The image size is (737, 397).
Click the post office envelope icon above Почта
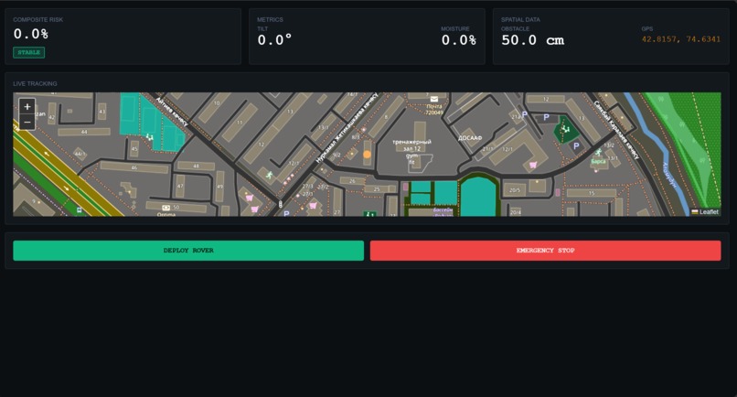[x=434, y=99]
